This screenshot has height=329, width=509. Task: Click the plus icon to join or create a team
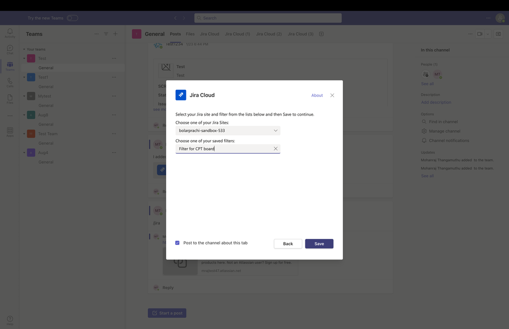coord(115,34)
